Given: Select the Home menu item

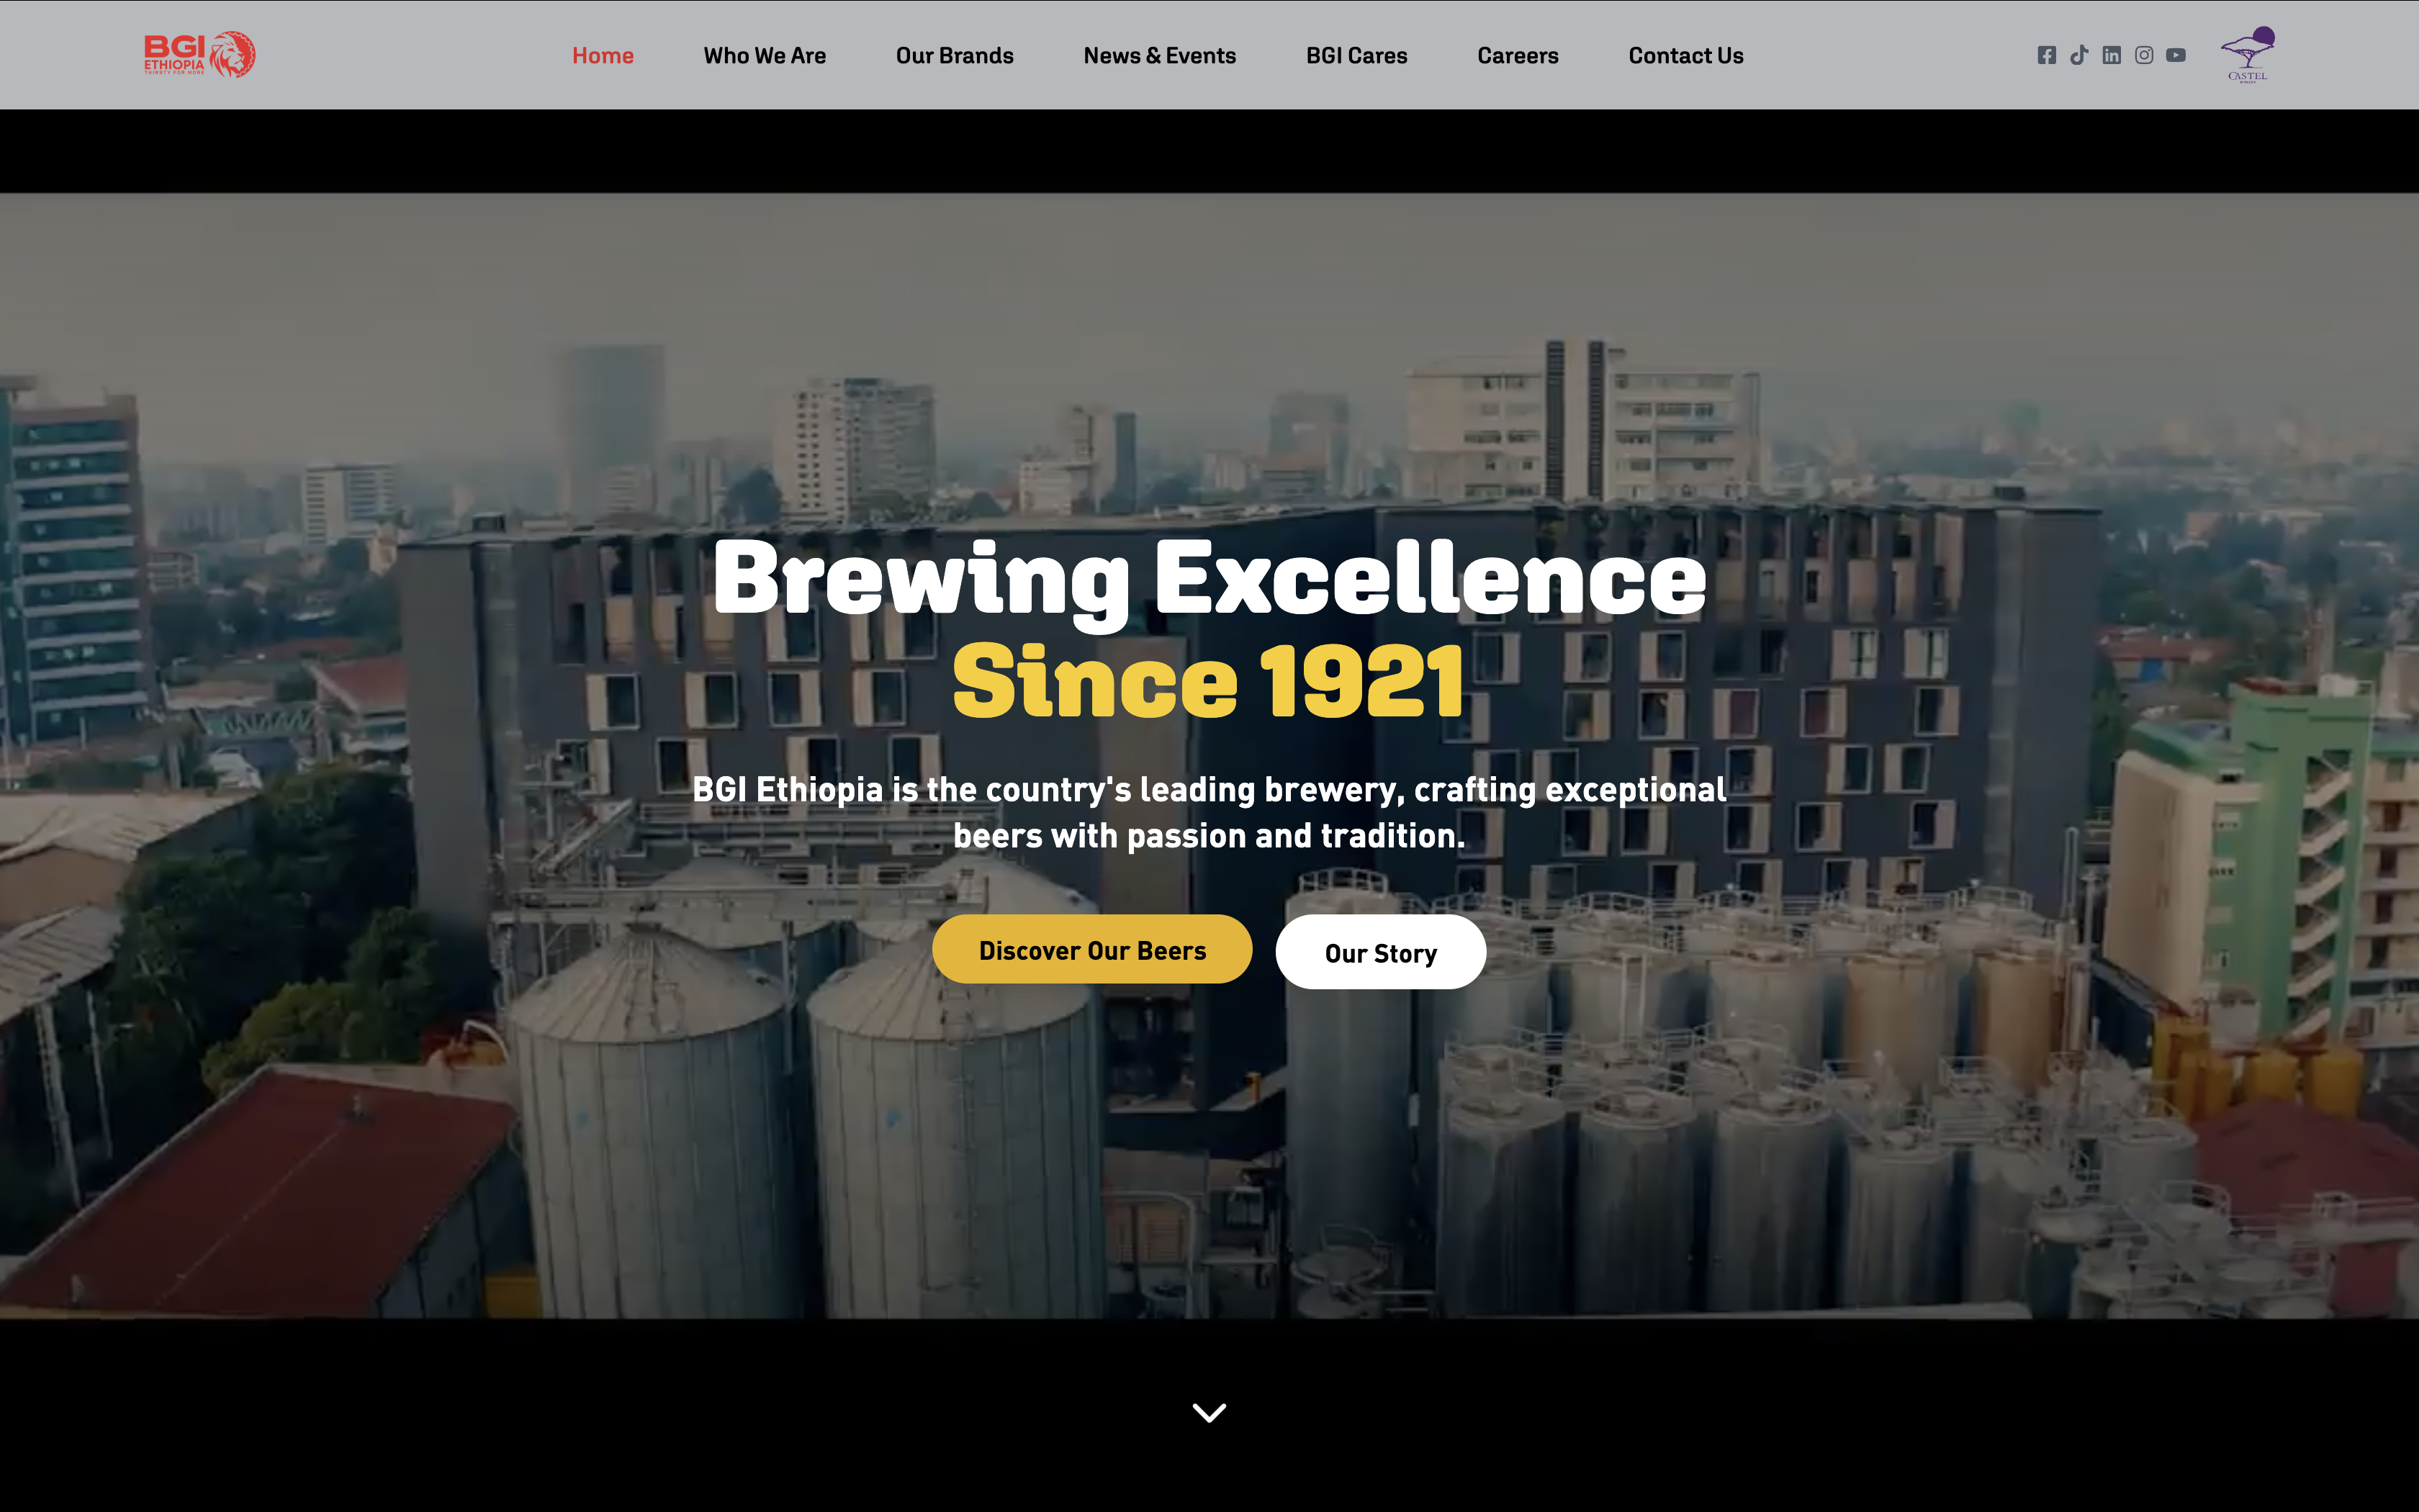Looking at the screenshot, I should [603, 56].
